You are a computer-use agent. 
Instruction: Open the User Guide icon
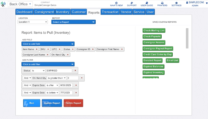(147, 3)
